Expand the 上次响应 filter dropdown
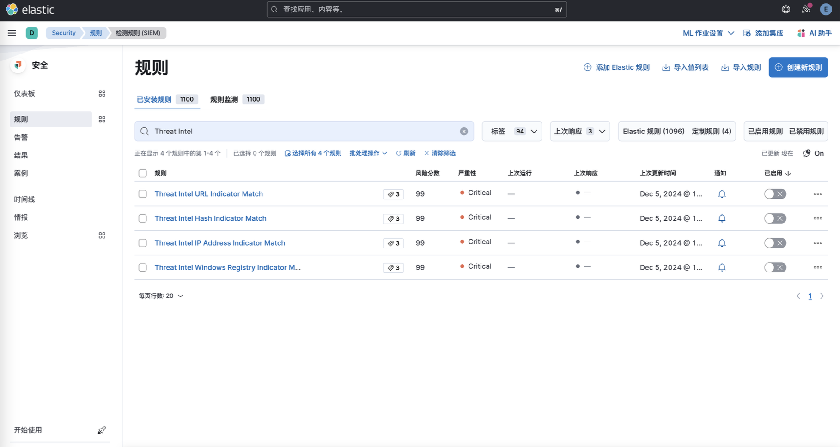 (580, 132)
